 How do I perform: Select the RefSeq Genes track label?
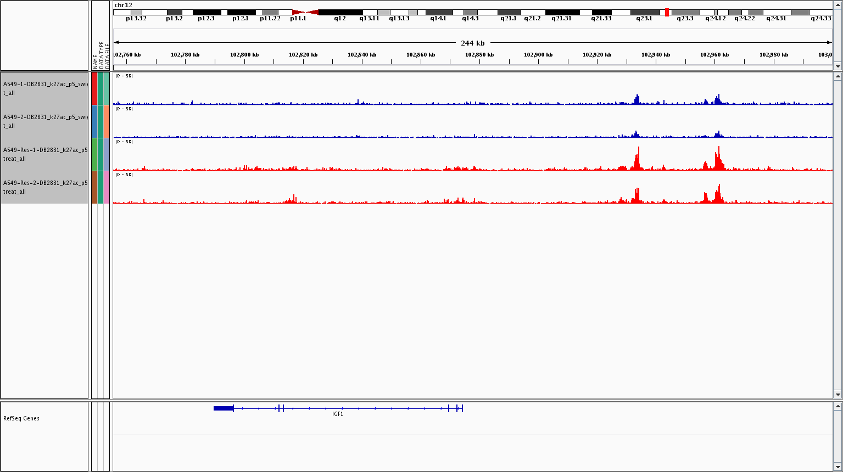(21, 418)
